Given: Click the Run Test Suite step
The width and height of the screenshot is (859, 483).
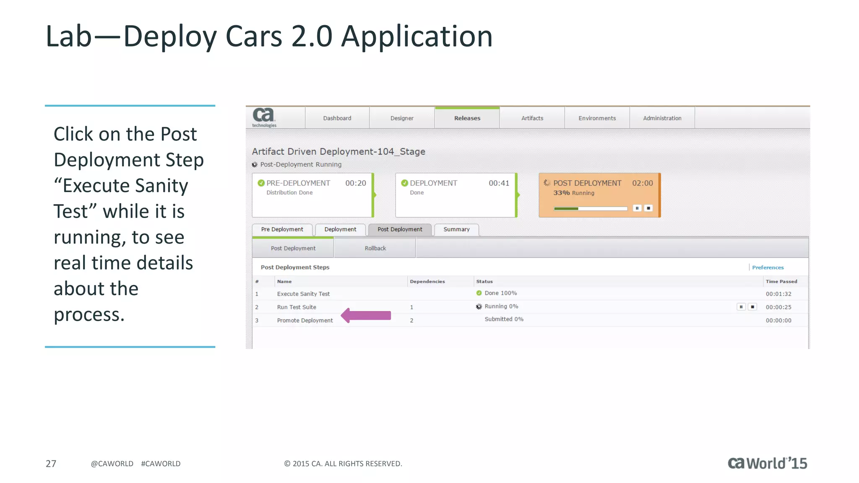Looking at the screenshot, I should point(297,307).
